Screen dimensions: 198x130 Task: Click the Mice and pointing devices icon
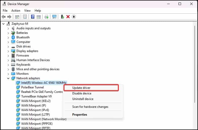13,69
